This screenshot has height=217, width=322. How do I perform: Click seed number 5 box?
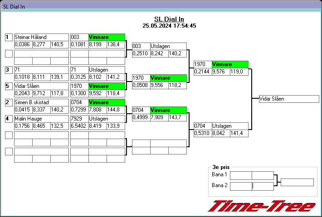pos(9,86)
